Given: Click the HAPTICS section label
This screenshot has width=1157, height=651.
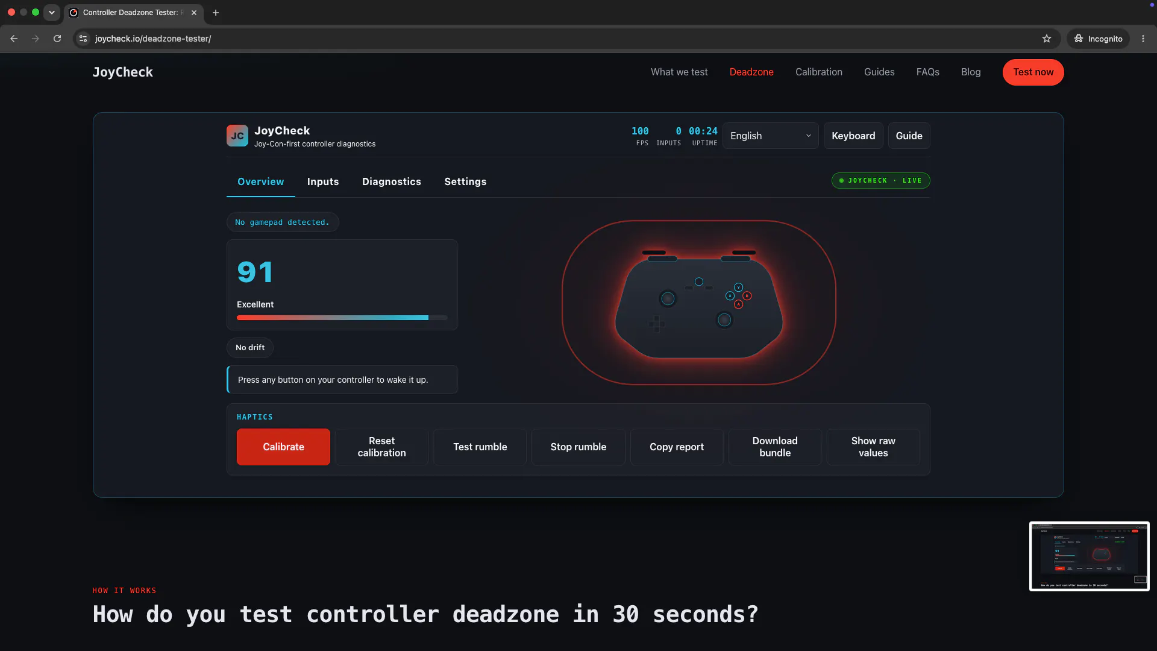Looking at the screenshot, I should pyautogui.click(x=254, y=417).
